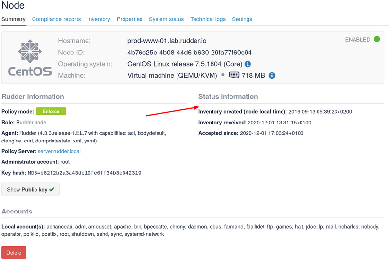Image resolution: width=389 pixels, height=266 pixels.
Task: Open the Technical logs tab
Action: click(208, 19)
